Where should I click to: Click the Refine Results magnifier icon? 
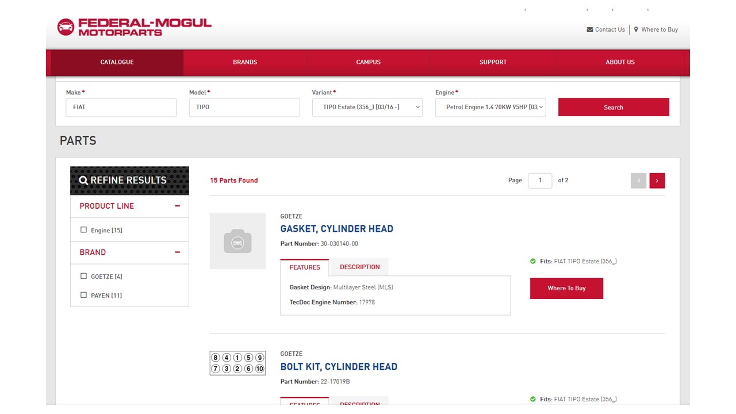[83, 181]
